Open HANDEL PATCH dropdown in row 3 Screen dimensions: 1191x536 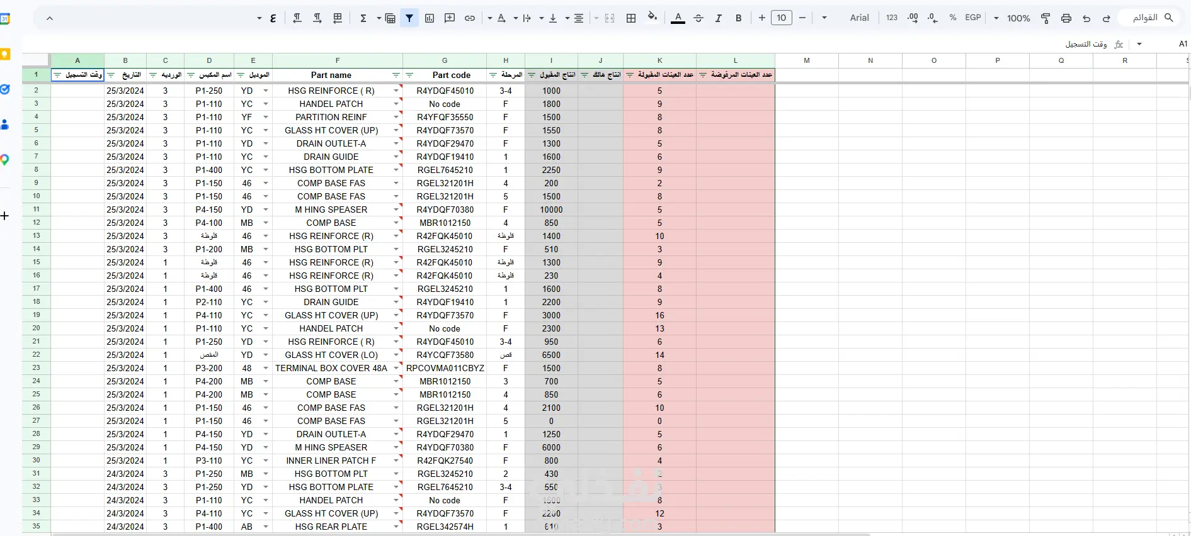coord(396,104)
